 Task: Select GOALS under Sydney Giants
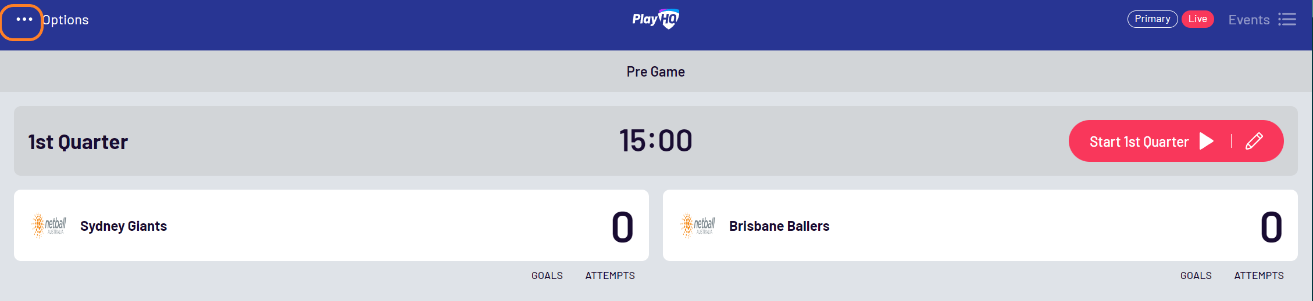(x=547, y=275)
